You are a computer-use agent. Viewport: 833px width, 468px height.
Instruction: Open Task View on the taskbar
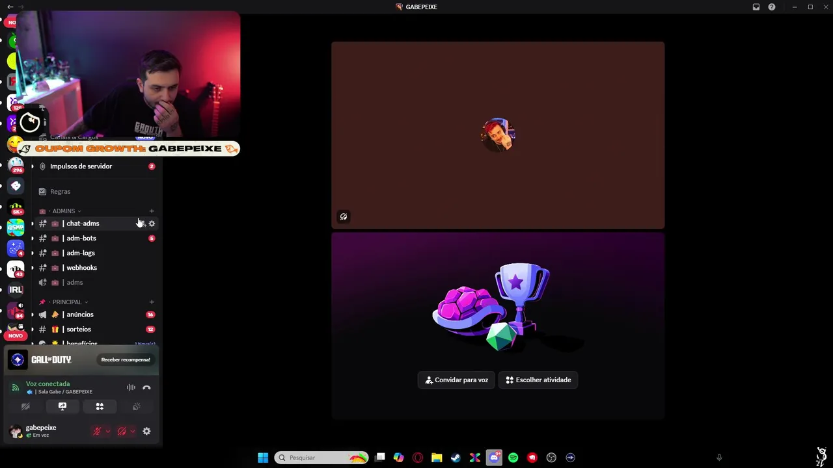tap(380, 458)
